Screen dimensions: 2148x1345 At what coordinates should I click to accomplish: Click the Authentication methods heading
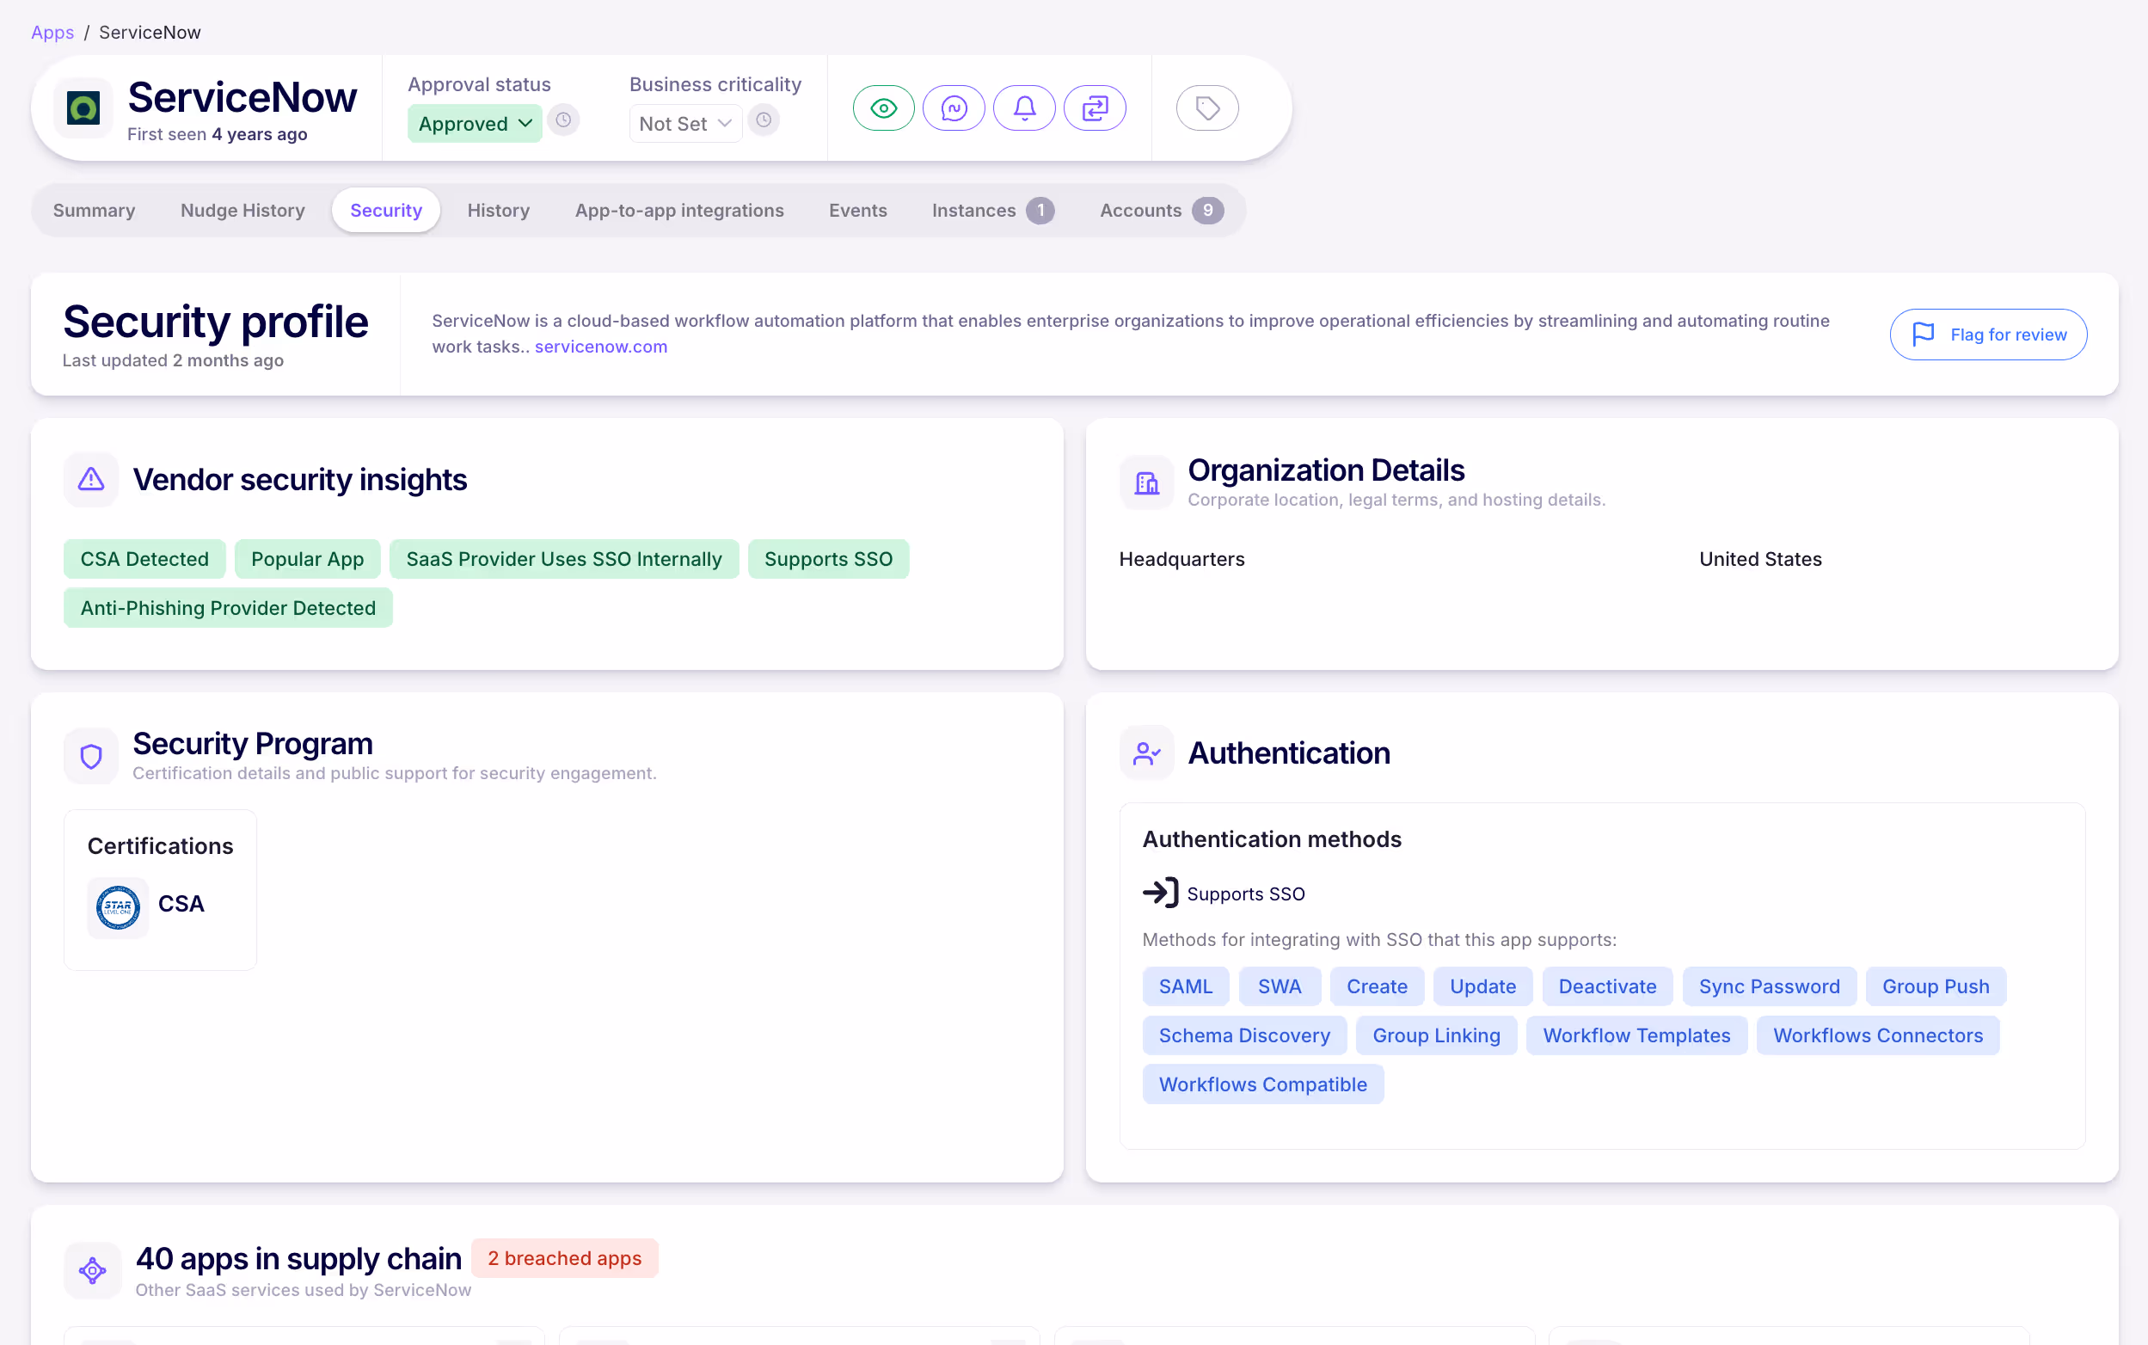1272,838
